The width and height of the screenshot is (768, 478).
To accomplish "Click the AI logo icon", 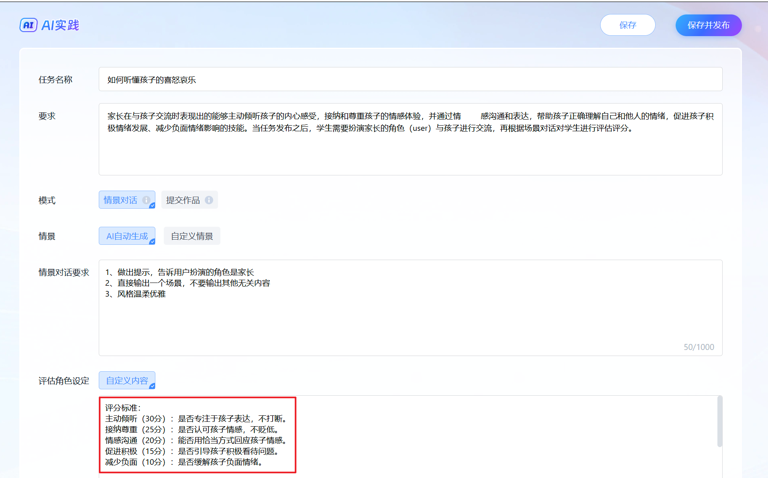I will coord(29,25).
